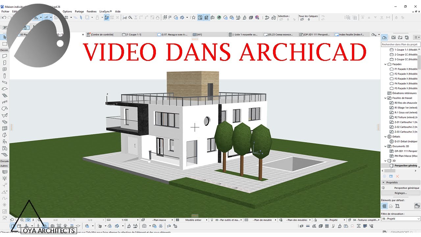Collapse the Détails tree group
The image size is (421, 237).
click(385, 137)
